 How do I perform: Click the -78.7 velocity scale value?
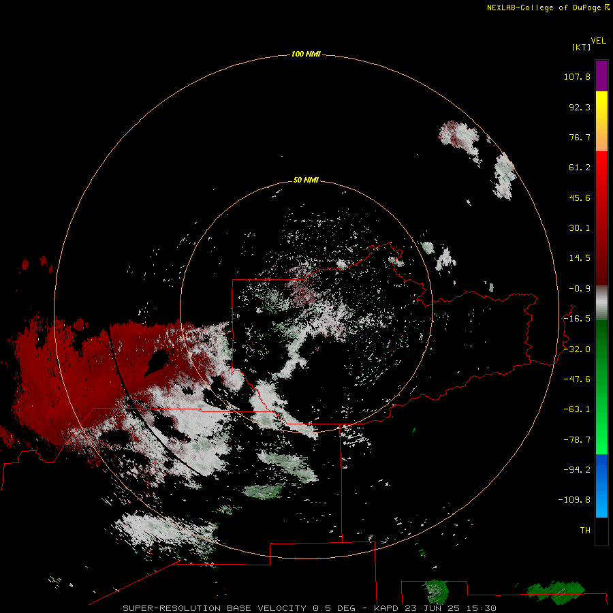pos(577,440)
